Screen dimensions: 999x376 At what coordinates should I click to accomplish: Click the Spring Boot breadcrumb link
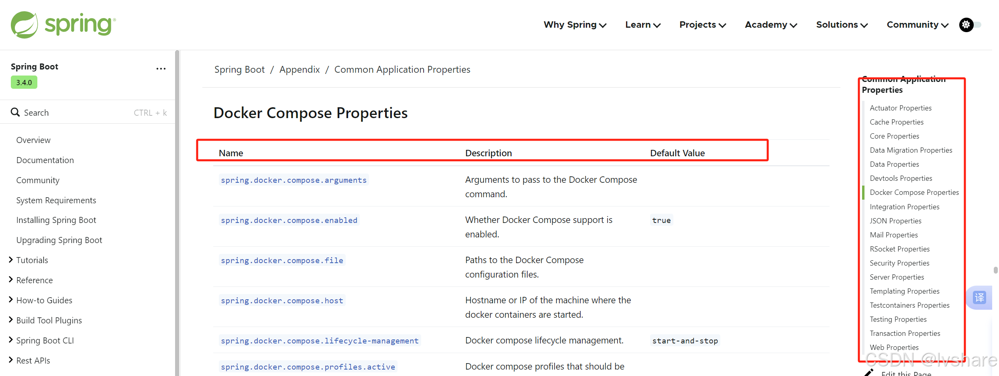pyautogui.click(x=239, y=69)
